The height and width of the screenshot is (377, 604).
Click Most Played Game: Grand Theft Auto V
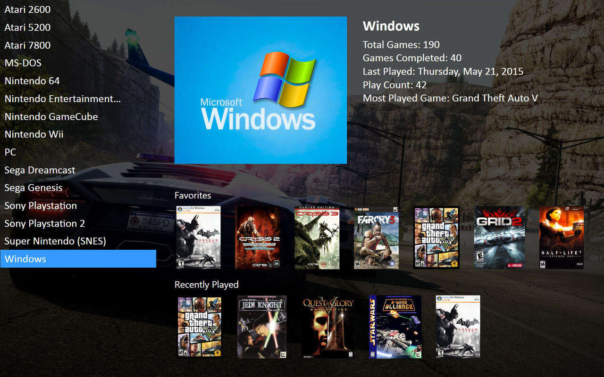tap(450, 98)
